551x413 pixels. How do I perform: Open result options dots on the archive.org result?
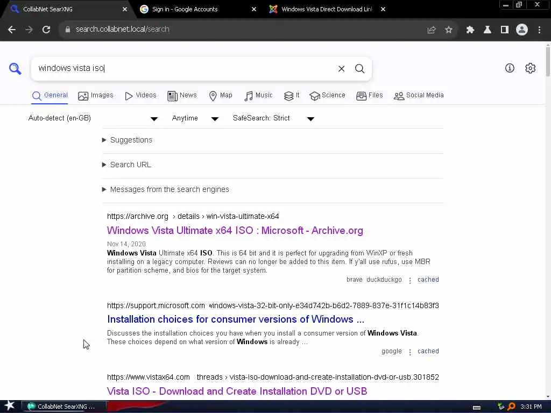pos(409,280)
